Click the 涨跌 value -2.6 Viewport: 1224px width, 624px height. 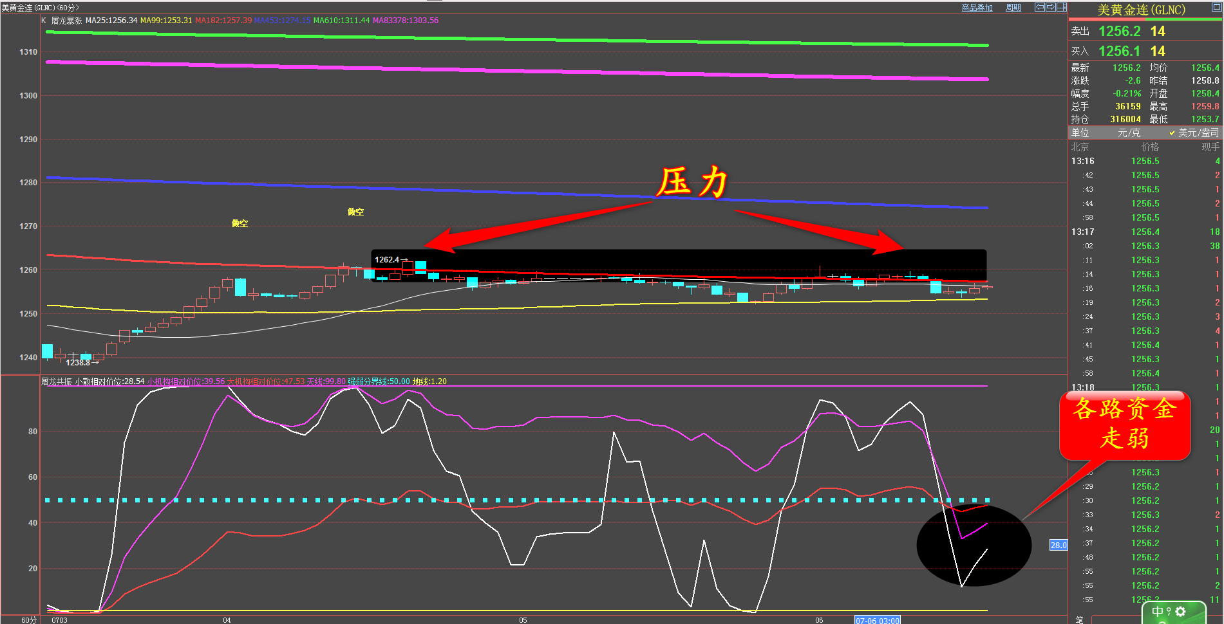click(x=1133, y=80)
